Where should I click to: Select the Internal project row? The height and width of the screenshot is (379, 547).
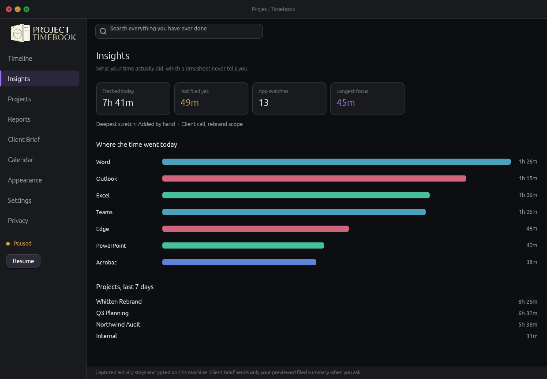[x=317, y=336]
